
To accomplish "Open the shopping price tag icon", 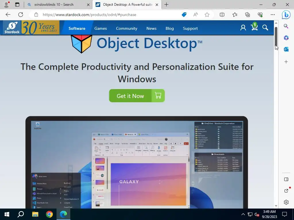I will tap(184, 15).
